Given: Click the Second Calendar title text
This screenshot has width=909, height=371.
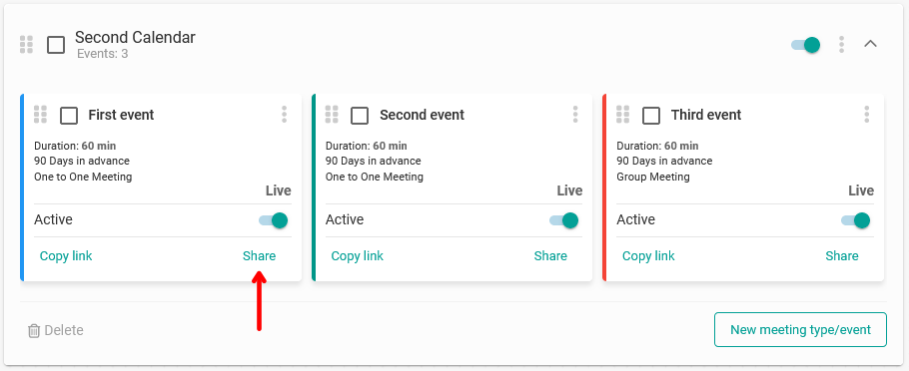Looking at the screenshot, I should pos(135,37).
